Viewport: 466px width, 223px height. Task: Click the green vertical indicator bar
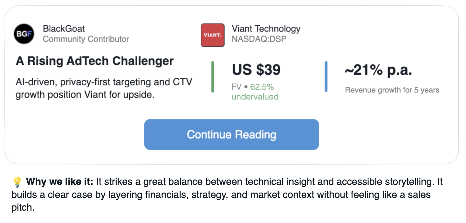tap(213, 77)
